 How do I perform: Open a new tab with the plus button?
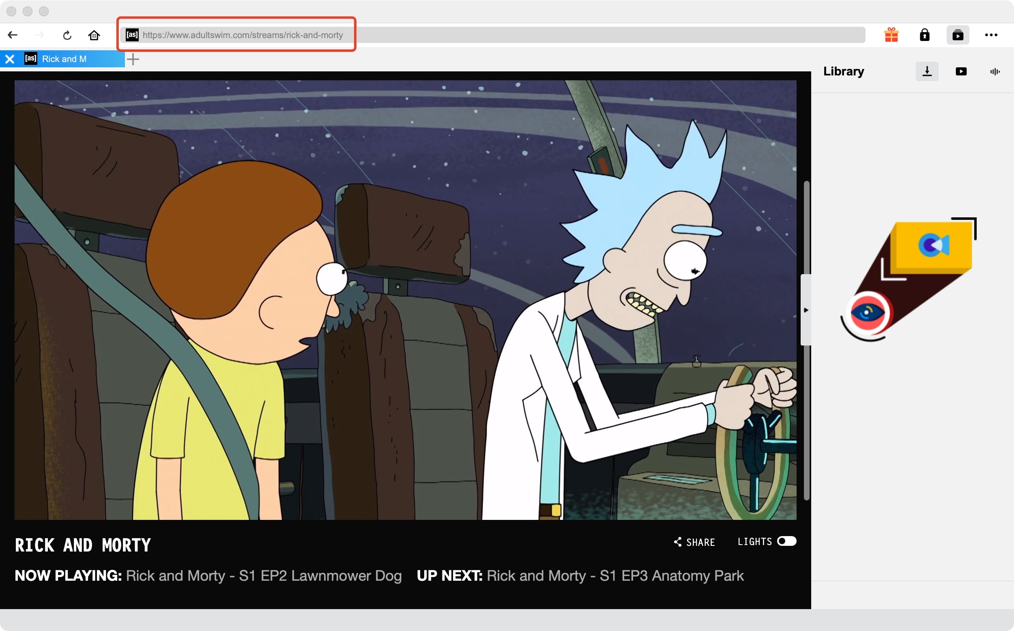[x=133, y=59]
